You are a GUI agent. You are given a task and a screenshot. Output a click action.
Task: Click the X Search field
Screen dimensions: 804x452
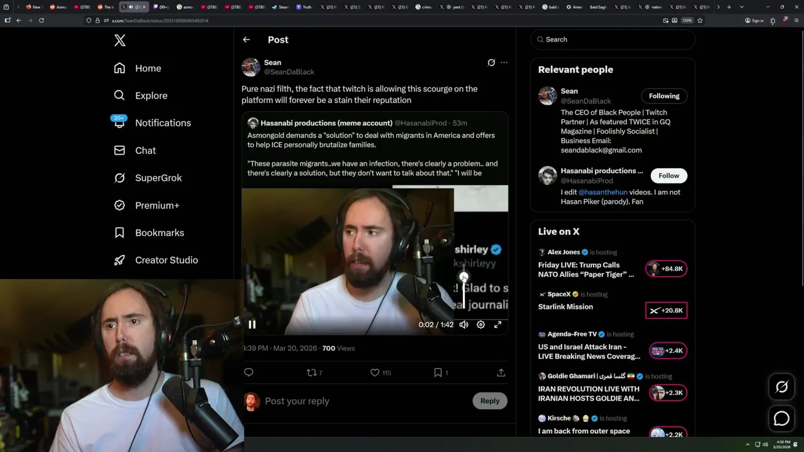[612, 40]
